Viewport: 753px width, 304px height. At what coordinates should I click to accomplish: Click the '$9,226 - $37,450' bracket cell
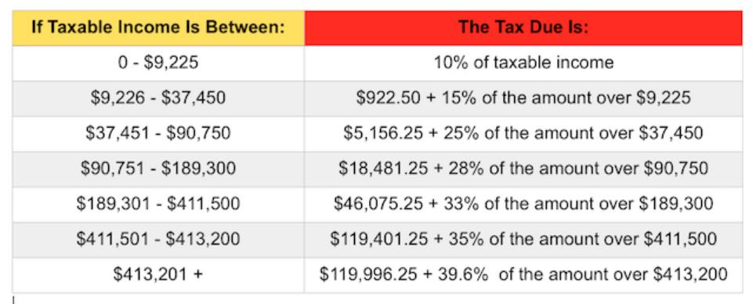[x=158, y=99]
